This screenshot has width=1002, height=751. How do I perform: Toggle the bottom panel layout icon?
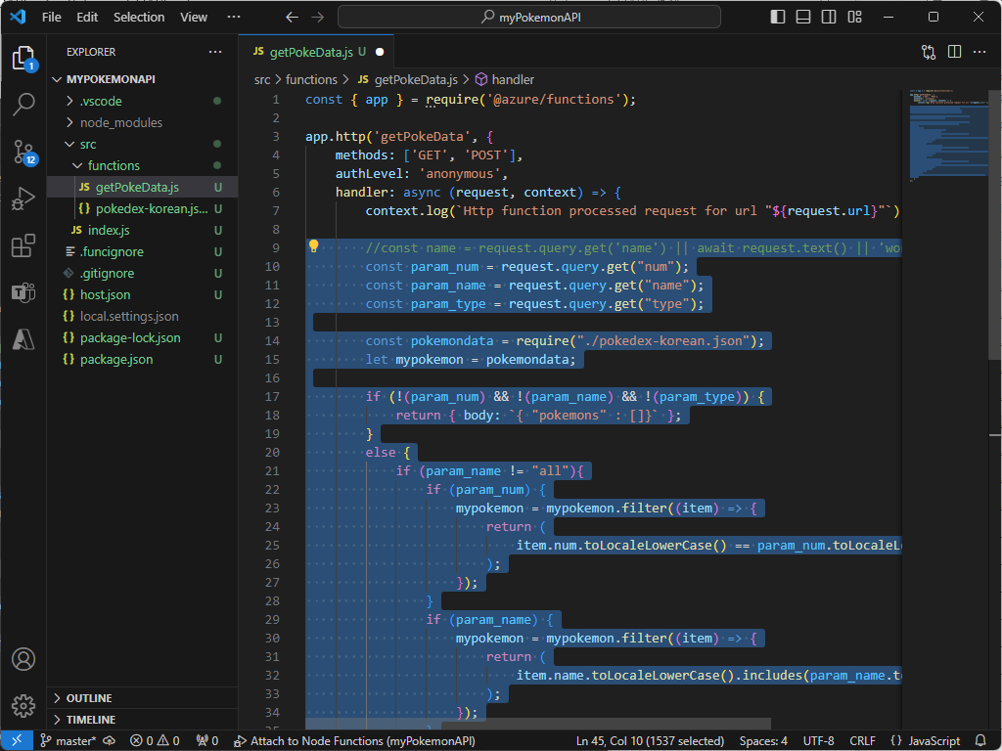803,18
